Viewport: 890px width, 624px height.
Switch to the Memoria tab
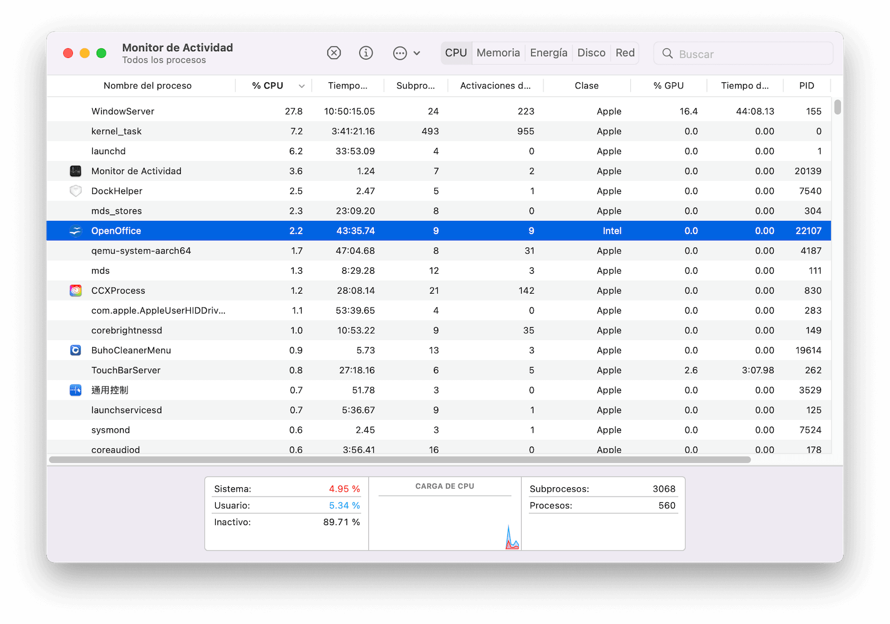click(x=498, y=53)
